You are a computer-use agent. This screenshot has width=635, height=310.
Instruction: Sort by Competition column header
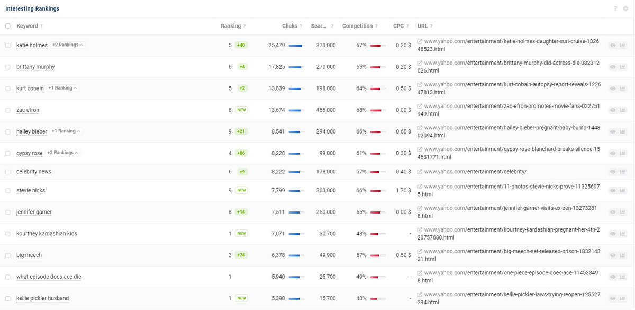point(357,26)
